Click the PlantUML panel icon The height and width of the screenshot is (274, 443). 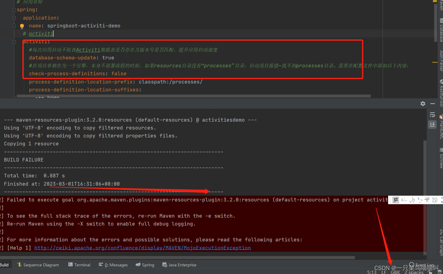(x=441, y=117)
